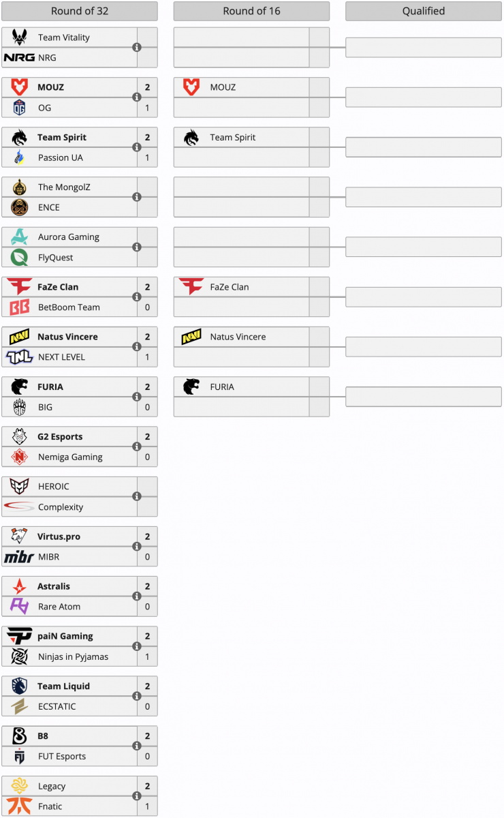Select the Round of 32 column header

80,11
